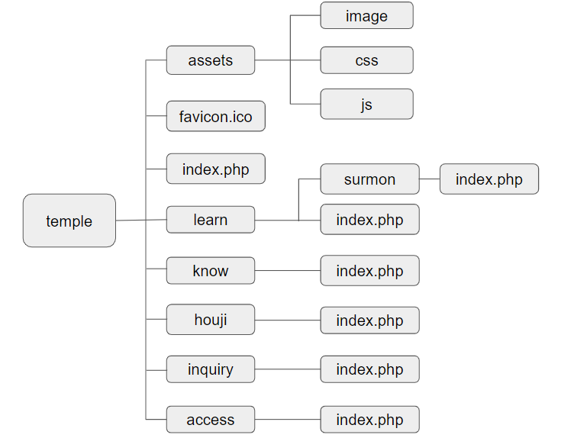The width and height of the screenshot is (561, 438).
Task: Click index.php connected to access
Action: tap(369, 420)
